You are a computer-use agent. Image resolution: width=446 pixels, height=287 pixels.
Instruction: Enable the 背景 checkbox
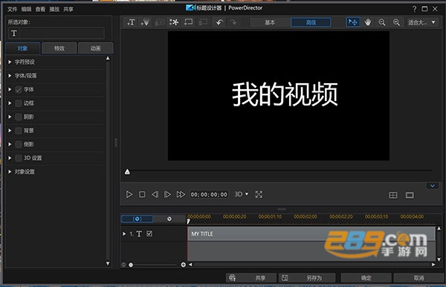tap(19, 131)
